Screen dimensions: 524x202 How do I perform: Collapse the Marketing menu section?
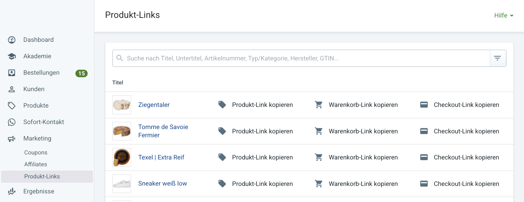point(37,138)
